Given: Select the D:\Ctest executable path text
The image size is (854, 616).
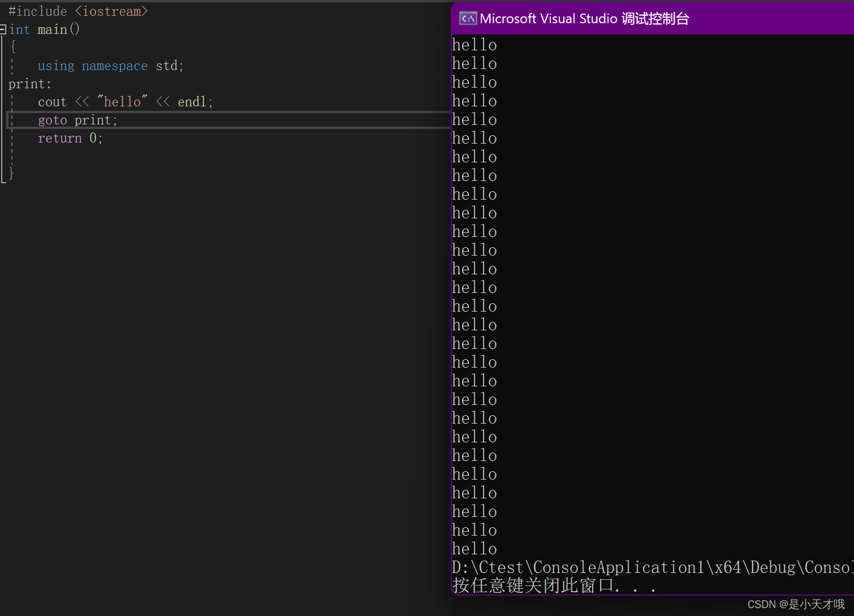Looking at the screenshot, I should 650,567.
